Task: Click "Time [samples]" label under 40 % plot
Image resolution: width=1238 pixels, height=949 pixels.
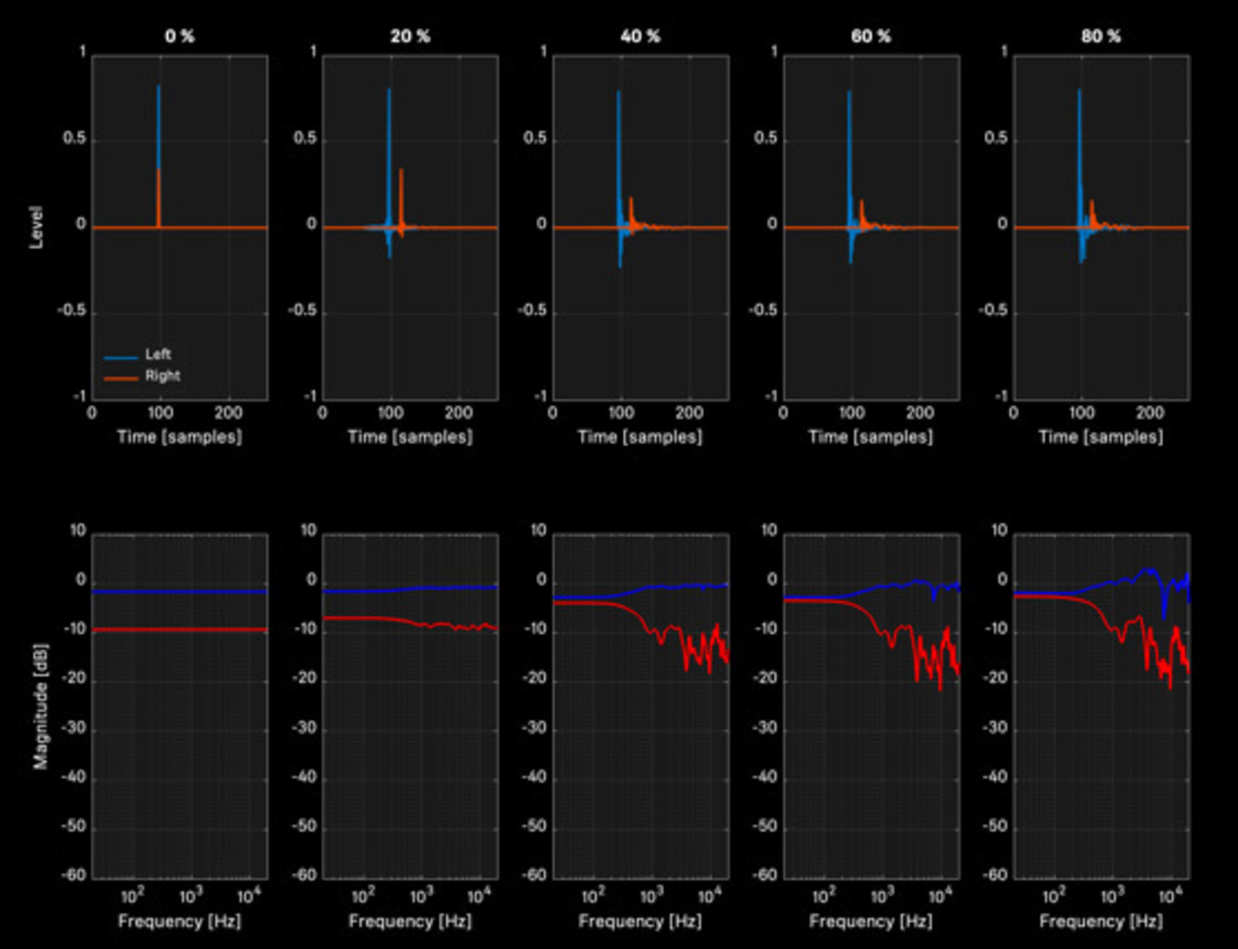Action: [640, 437]
